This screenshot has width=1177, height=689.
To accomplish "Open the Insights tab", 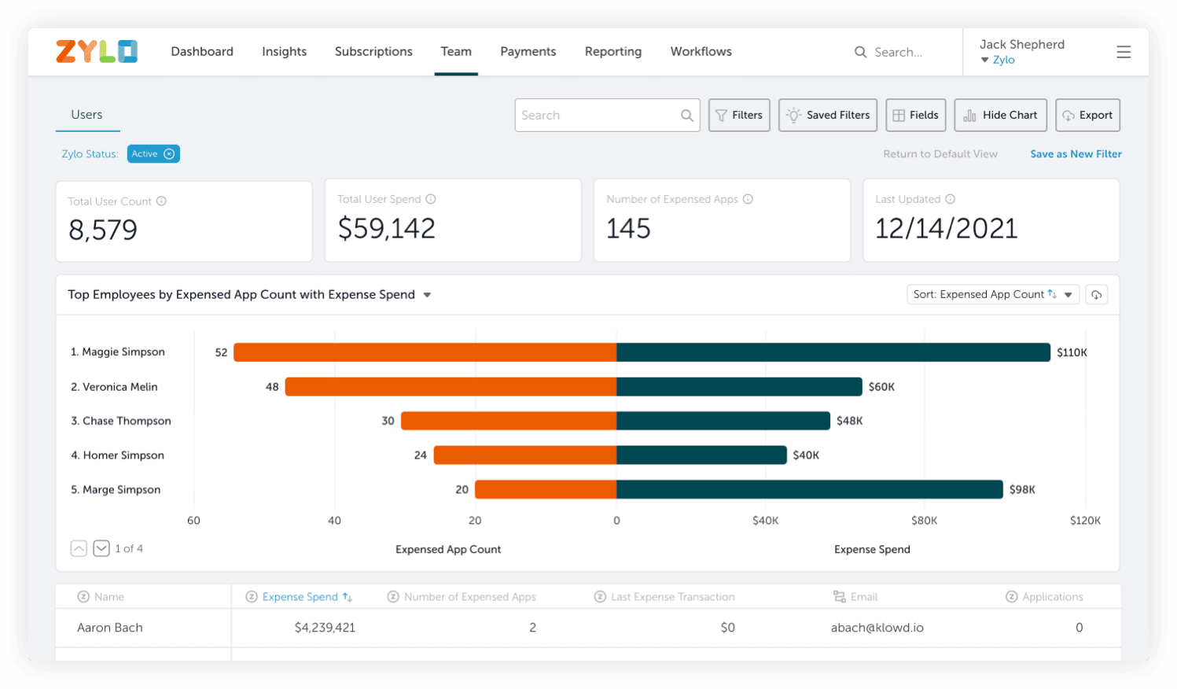I will [x=285, y=51].
